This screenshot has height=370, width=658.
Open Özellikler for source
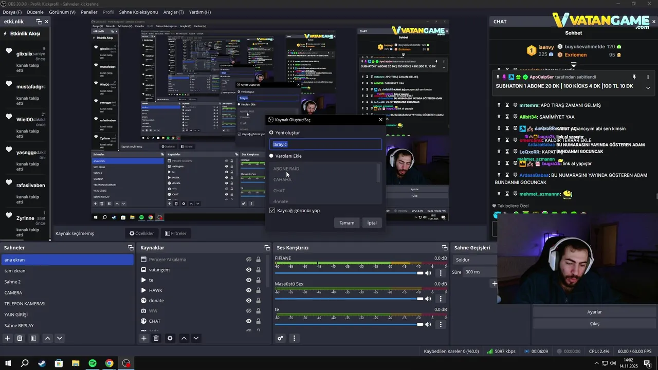pos(141,233)
